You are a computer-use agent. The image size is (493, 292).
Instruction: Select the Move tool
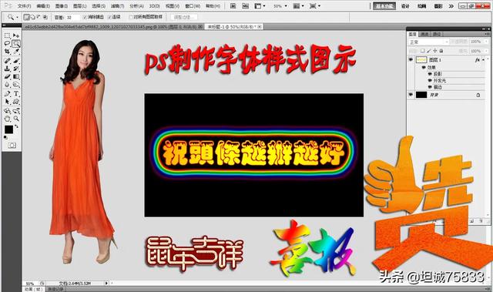(16, 35)
